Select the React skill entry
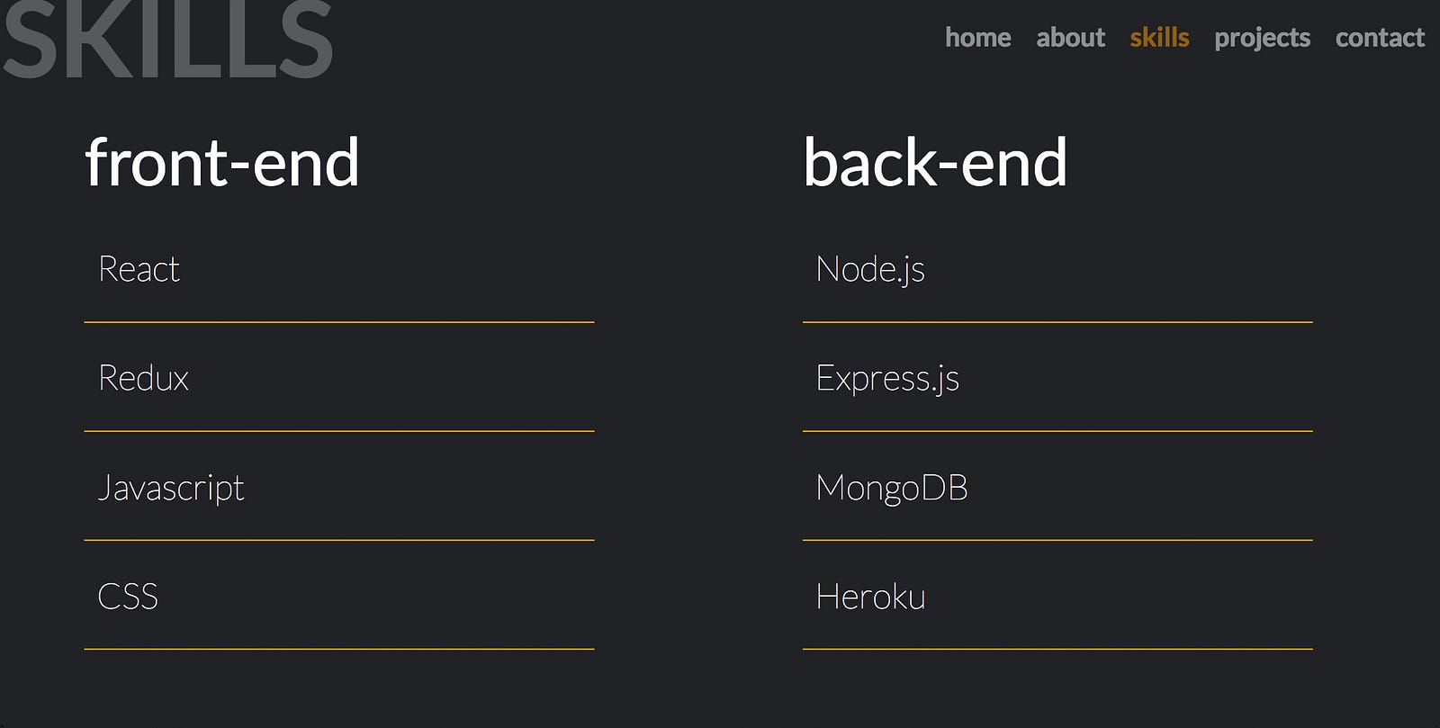The image size is (1440, 728). pos(139,269)
